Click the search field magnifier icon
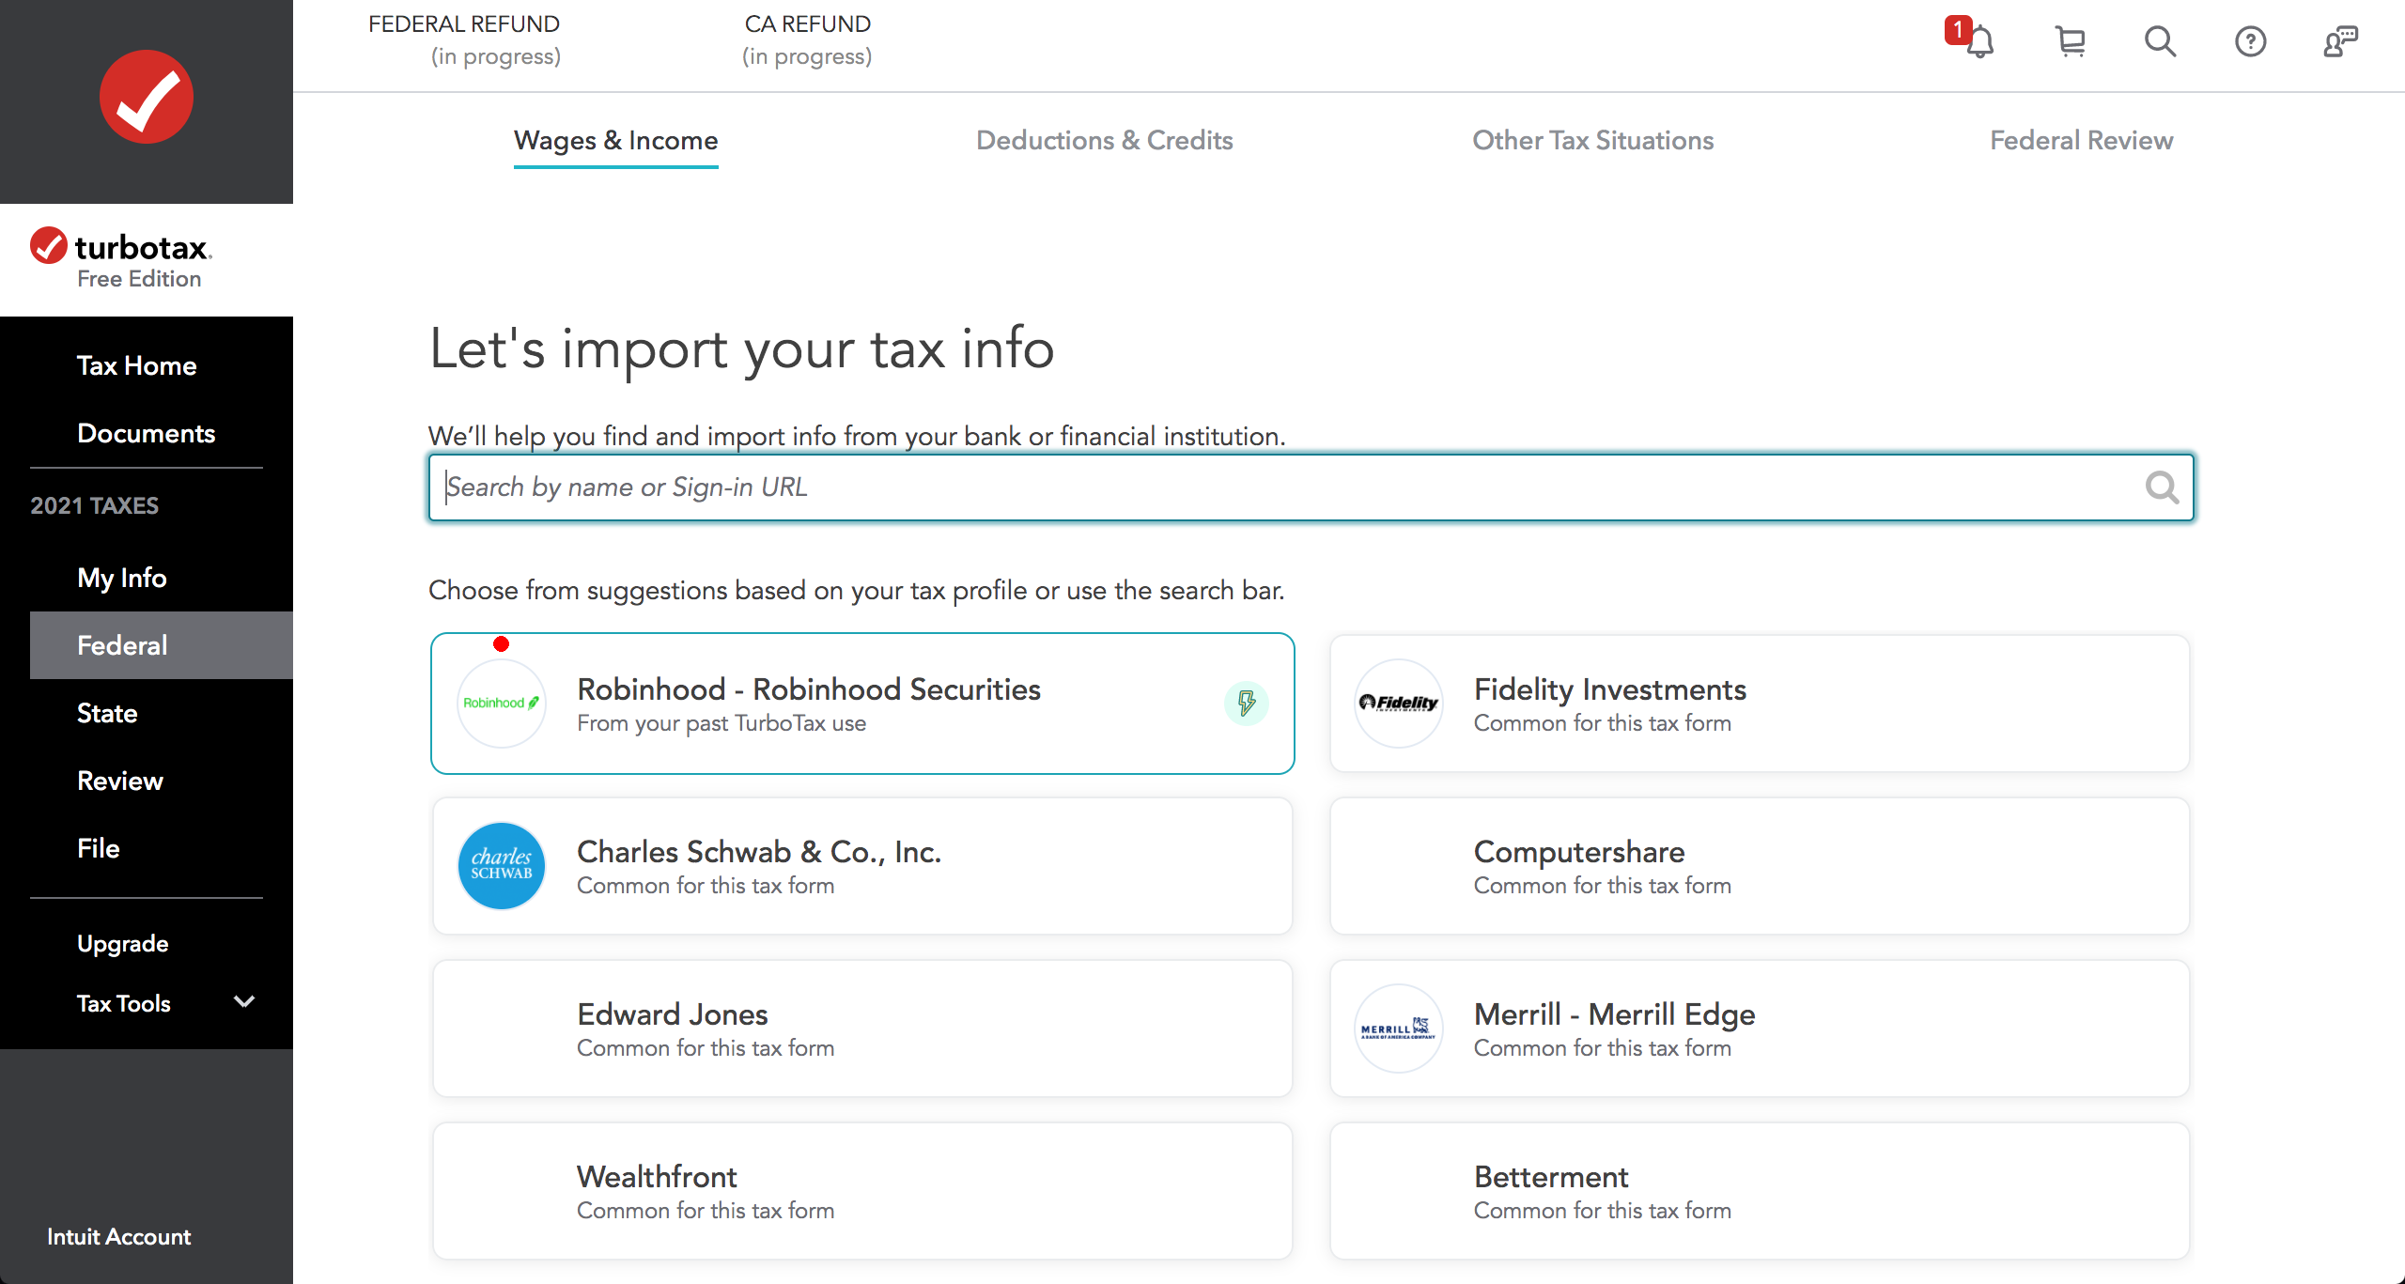The width and height of the screenshot is (2405, 1284). click(2162, 487)
